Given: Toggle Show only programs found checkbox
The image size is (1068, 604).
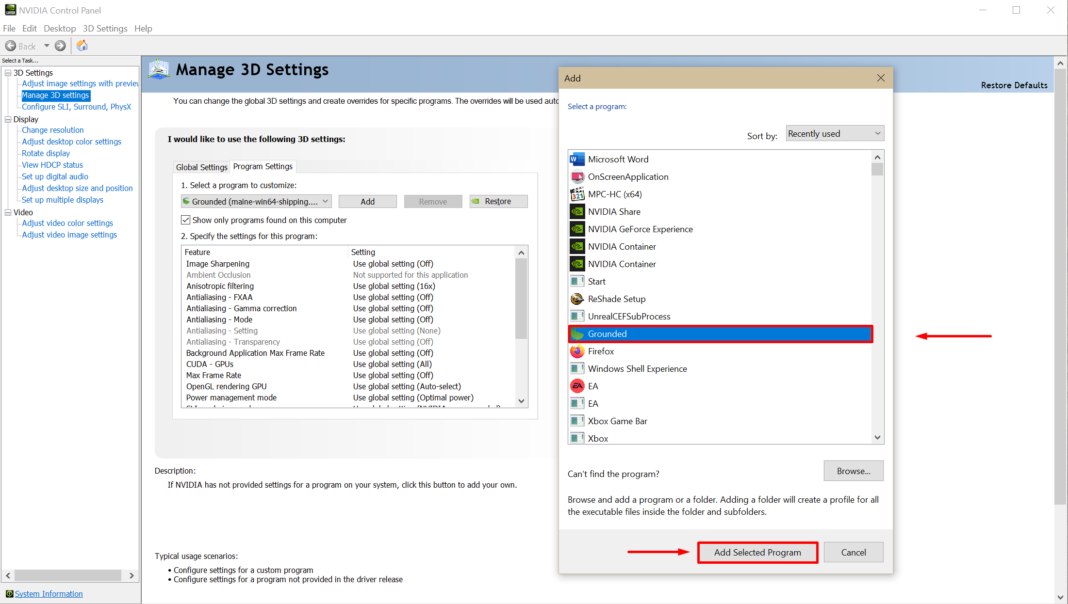Looking at the screenshot, I should [186, 220].
